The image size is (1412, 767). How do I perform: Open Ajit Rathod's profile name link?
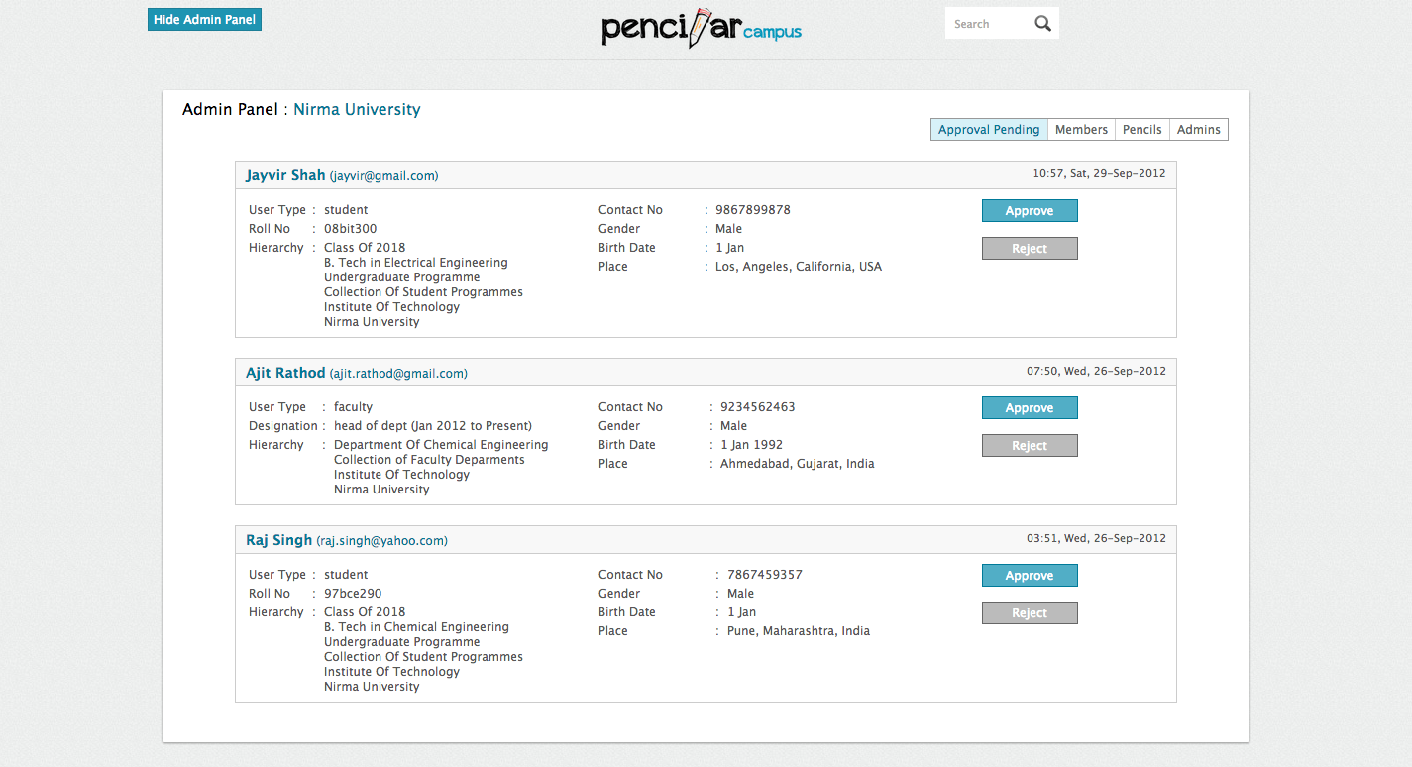(285, 373)
